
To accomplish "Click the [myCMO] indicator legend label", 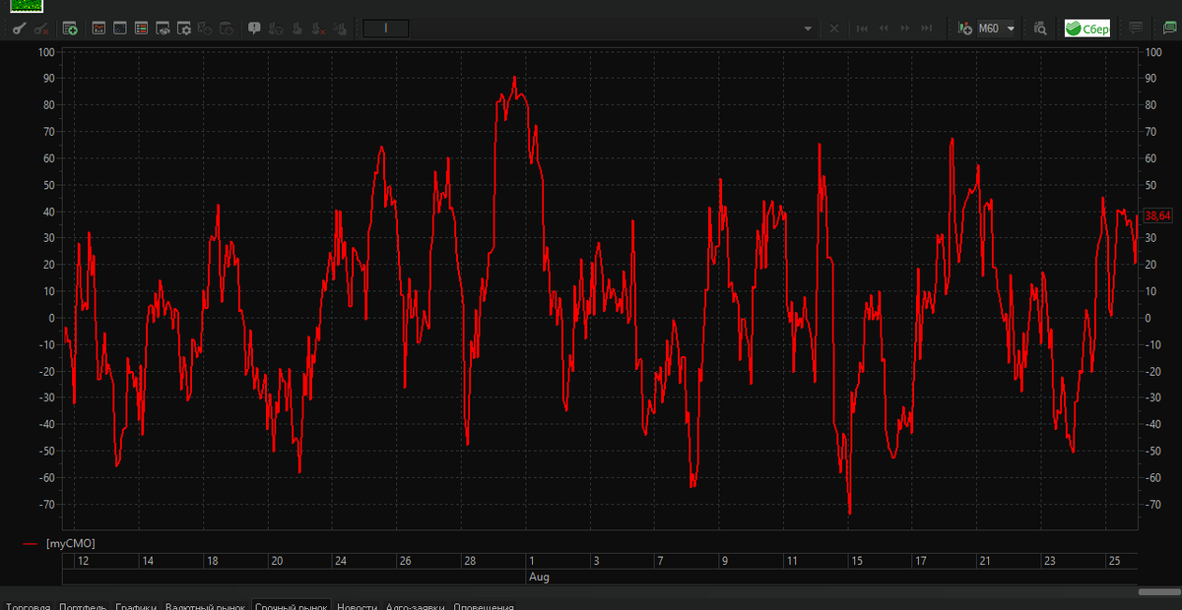I will 70,543.
